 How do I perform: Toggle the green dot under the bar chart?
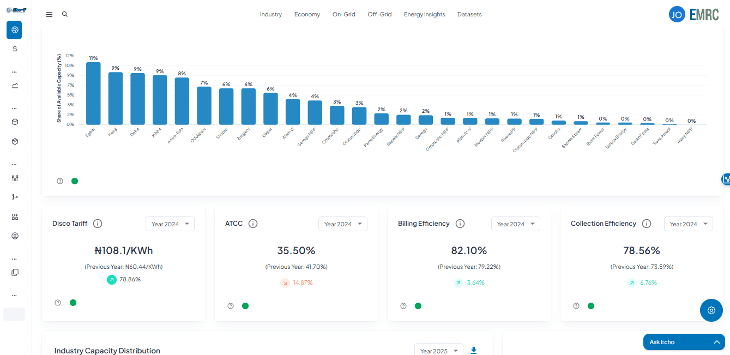(x=75, y=180)
